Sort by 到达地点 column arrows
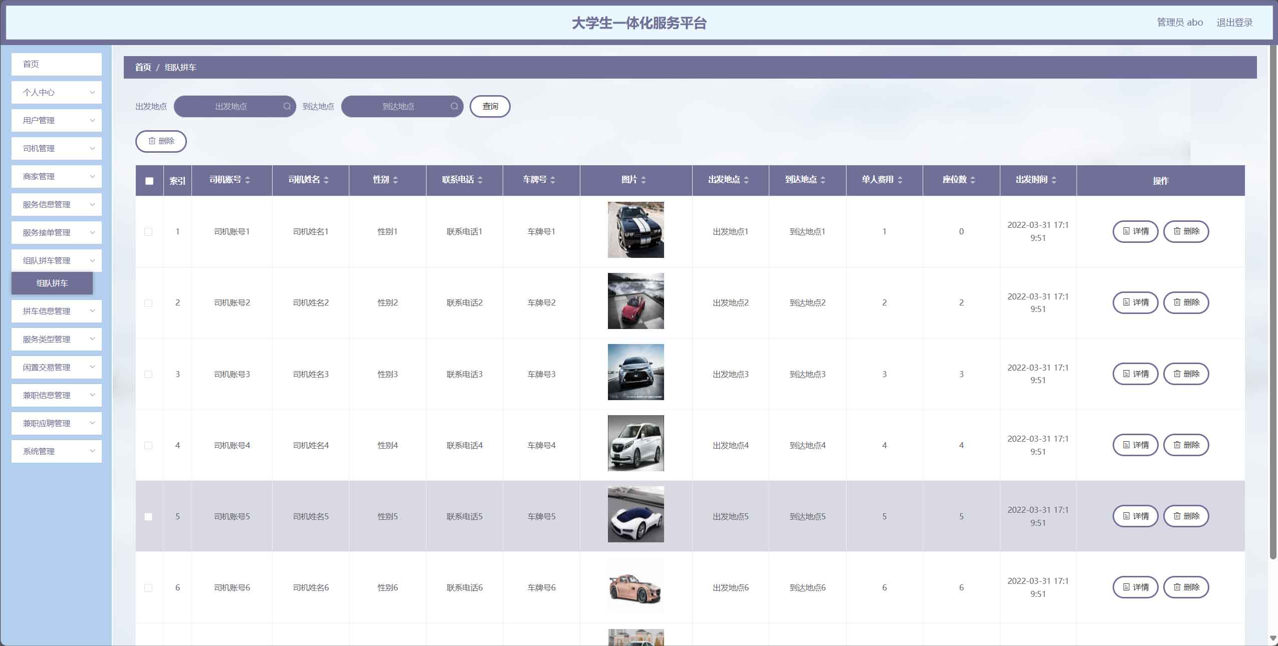Image resolution: width=1278 pixels, height=646 pixels. tap(823, 180)
